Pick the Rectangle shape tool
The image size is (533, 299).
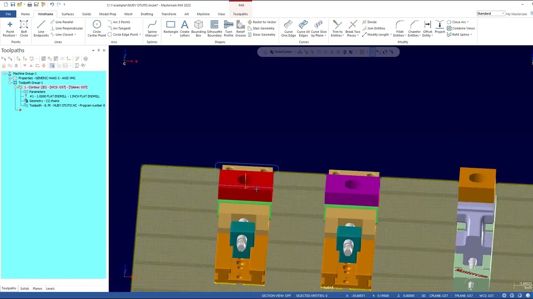pyautogui.click(x=171, y=29)
